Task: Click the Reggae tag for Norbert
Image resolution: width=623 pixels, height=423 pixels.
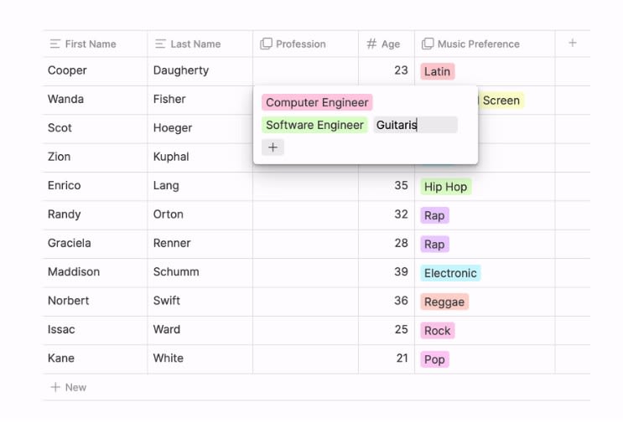Action: 444,302
